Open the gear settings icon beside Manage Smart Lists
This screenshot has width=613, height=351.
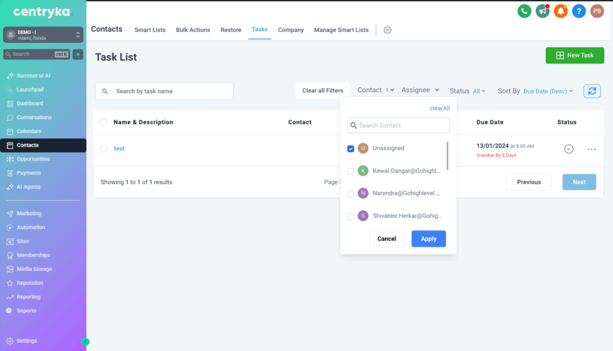[x=387, y=30]
